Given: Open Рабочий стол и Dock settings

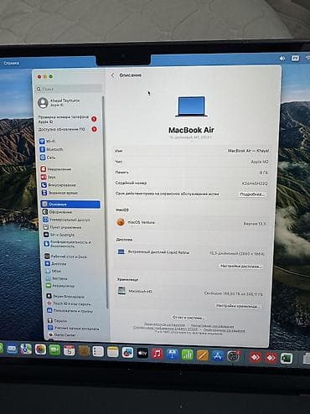Looking at the screenshot, I should [65, 256].
